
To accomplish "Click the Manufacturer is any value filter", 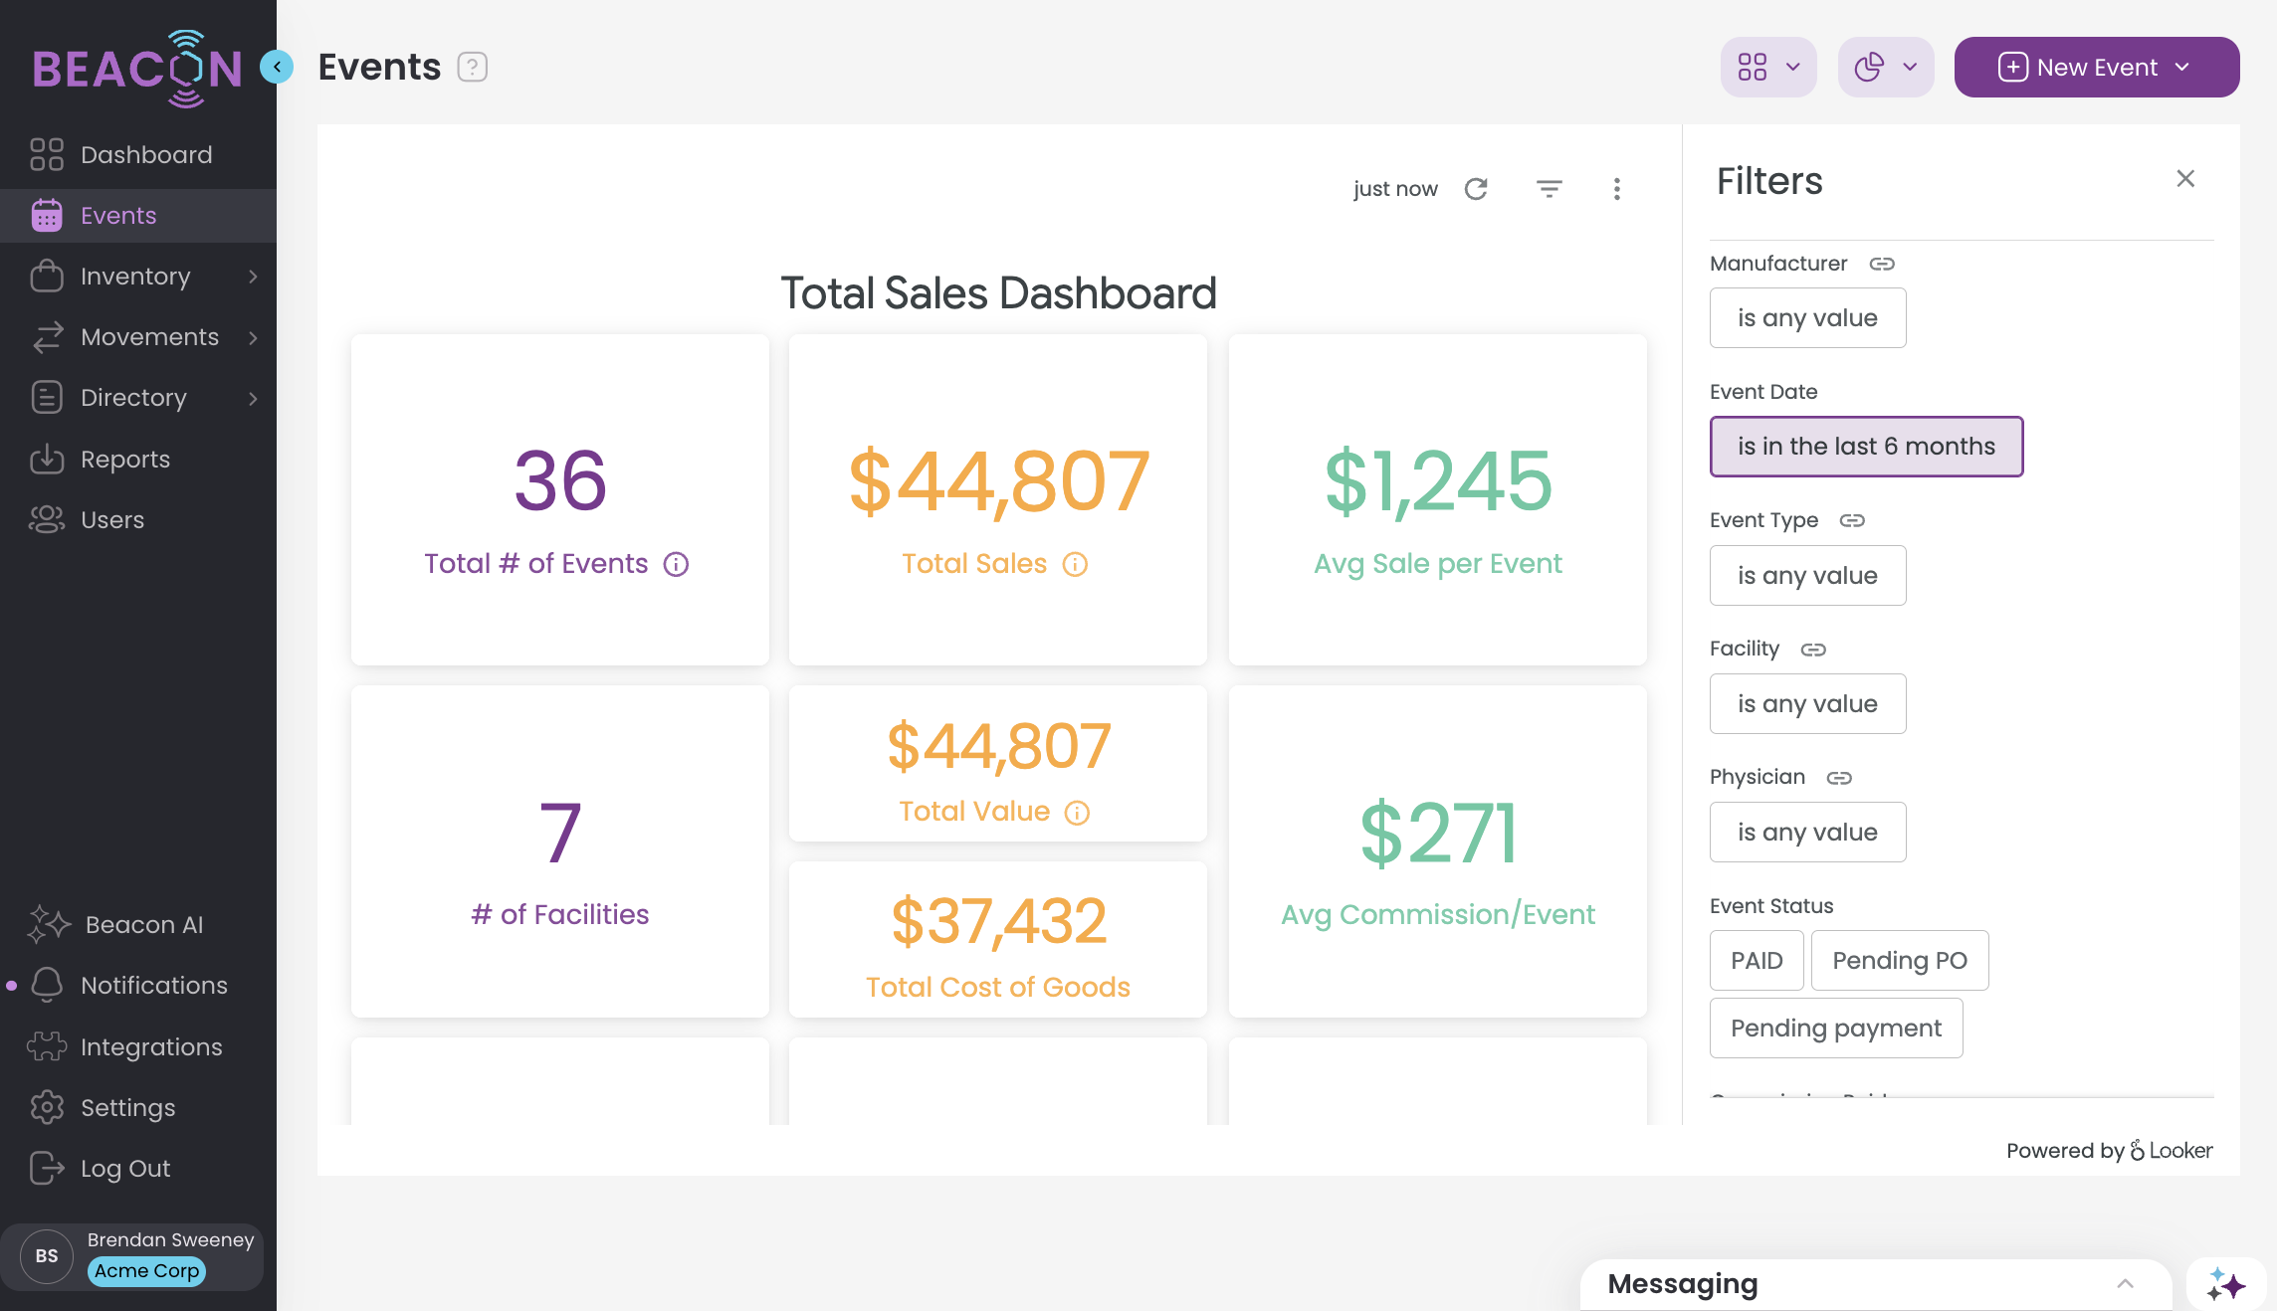I will pos(1806,318).
